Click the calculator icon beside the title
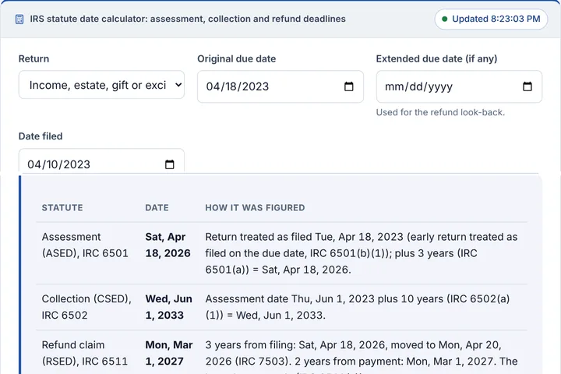The height and width of the screenshot is (374, 561). pos(19,19)
